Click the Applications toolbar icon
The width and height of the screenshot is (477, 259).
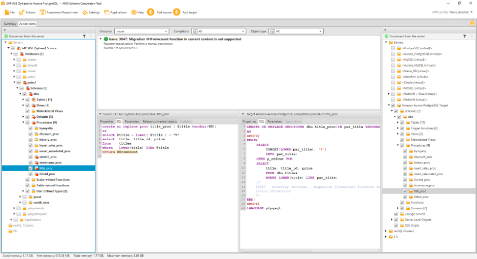107,12
